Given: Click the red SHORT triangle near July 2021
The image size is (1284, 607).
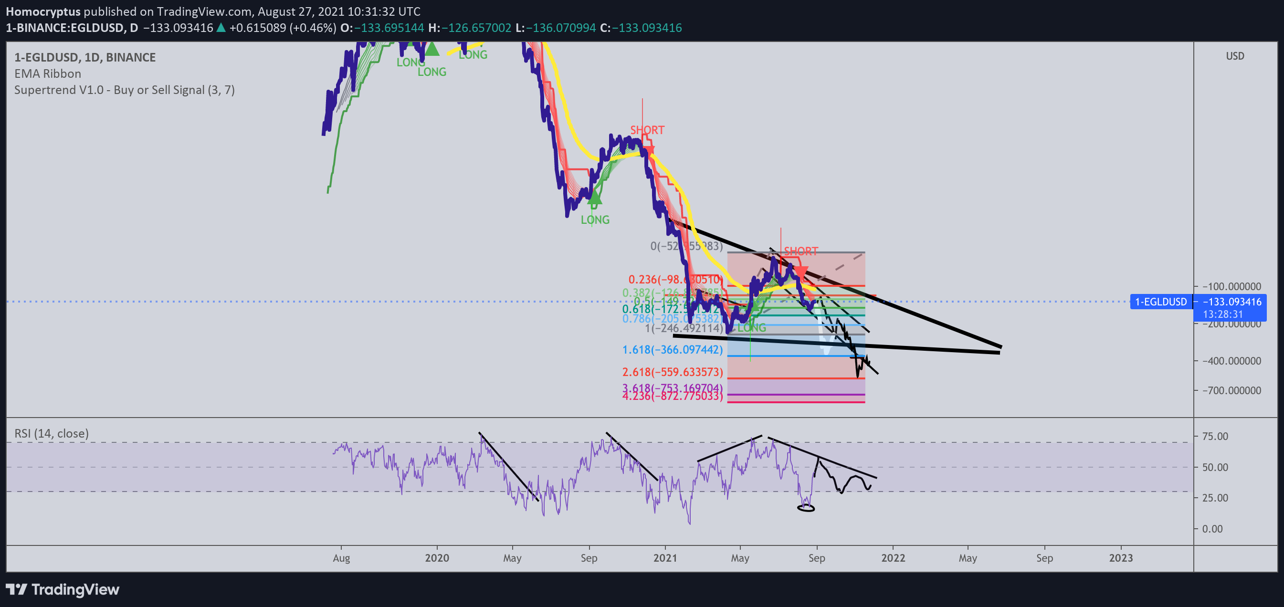Looking at the screenshot, I should pyautogui.click(x=800, y=273).
